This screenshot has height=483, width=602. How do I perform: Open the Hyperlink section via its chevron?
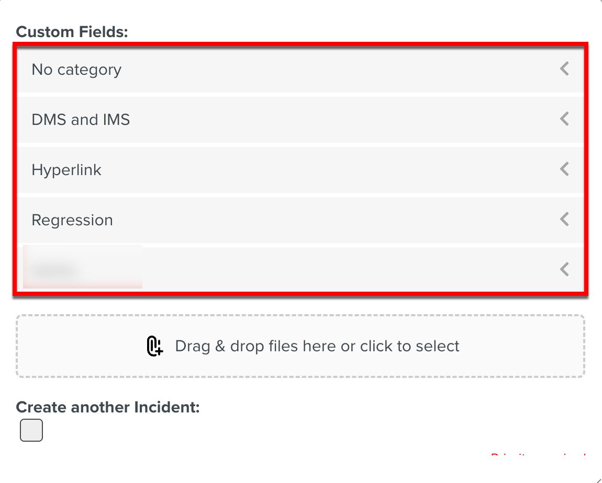tap(564, 169)
